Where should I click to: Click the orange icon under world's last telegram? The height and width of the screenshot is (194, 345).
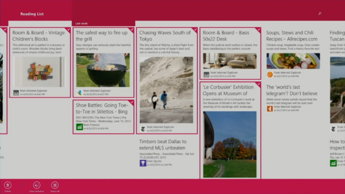click(270, 109)
